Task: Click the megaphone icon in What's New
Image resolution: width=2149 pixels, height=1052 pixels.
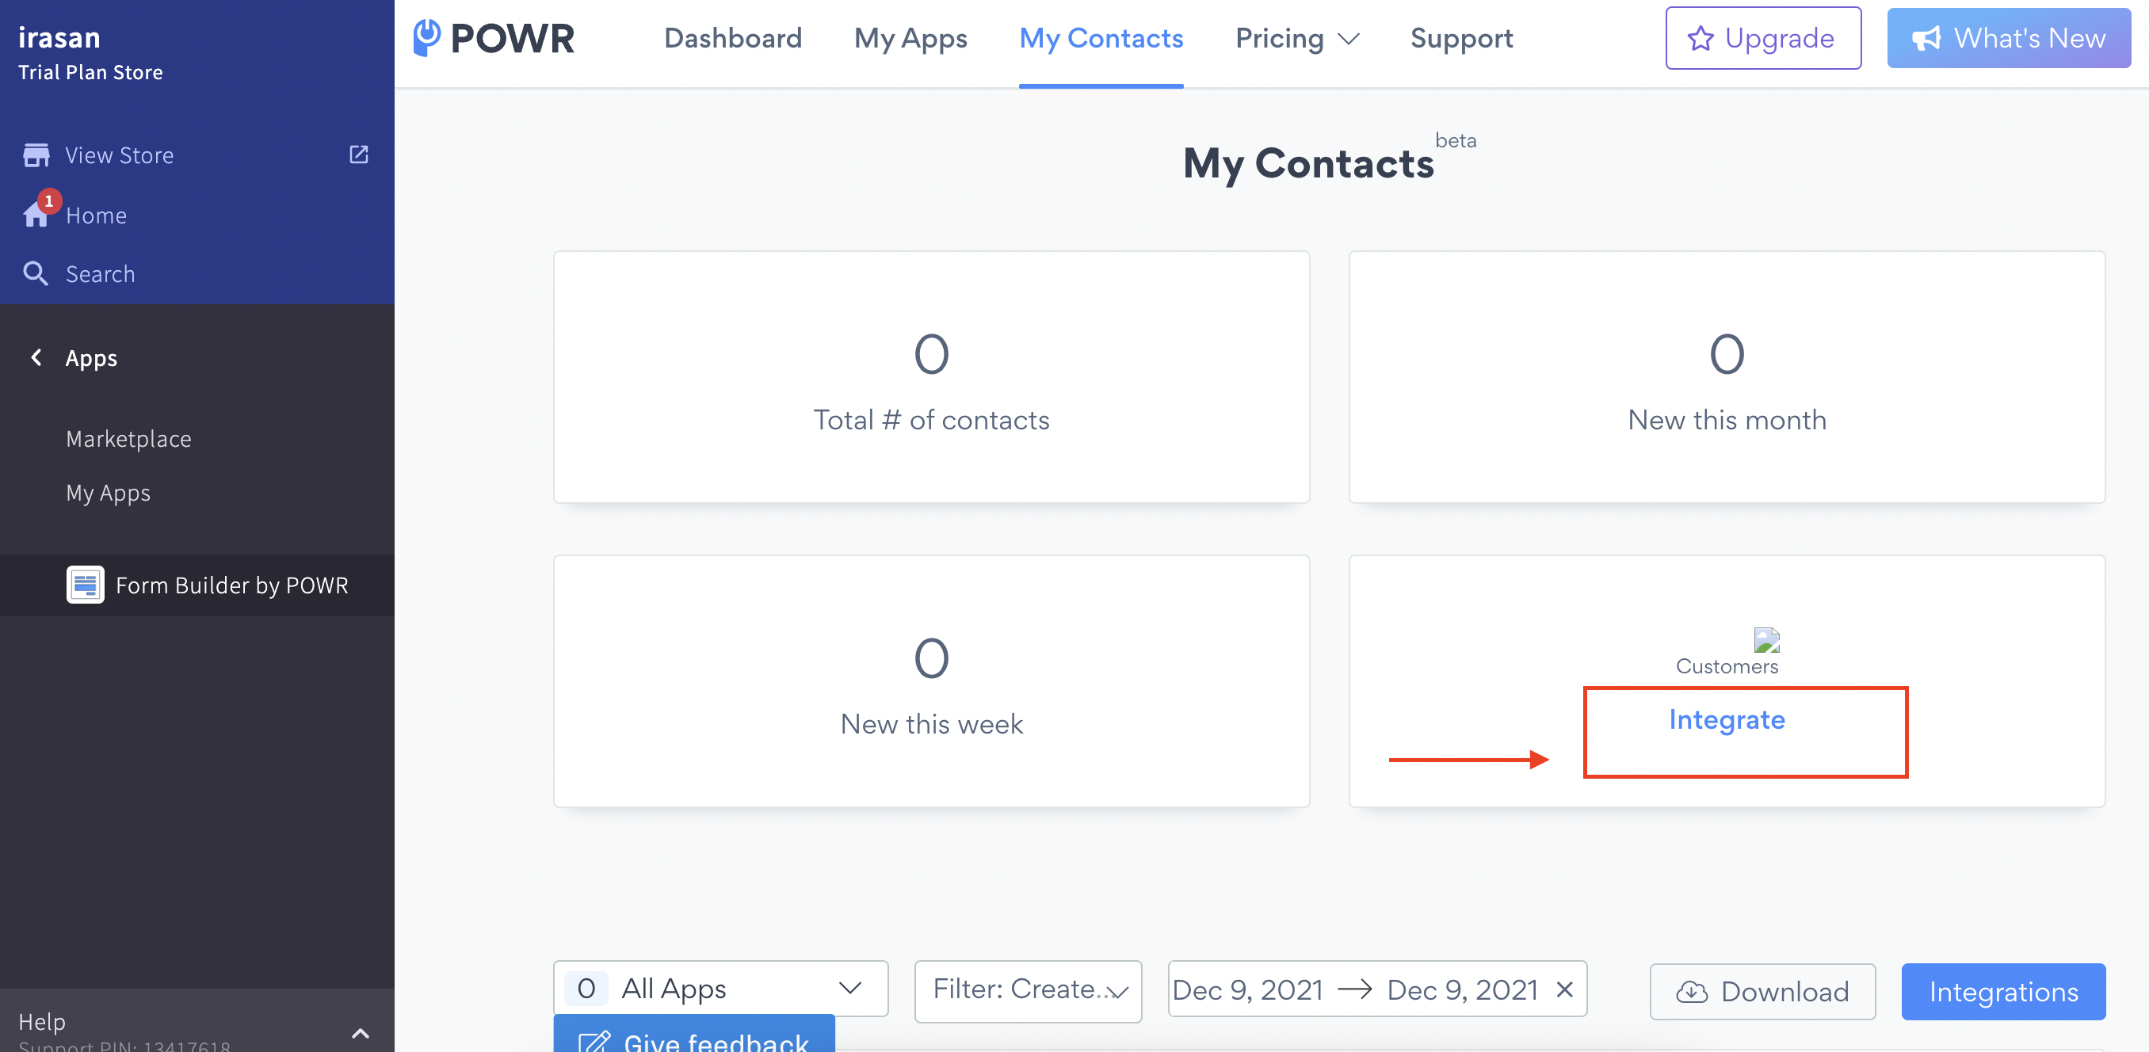Action: (x=1926, y=38)
